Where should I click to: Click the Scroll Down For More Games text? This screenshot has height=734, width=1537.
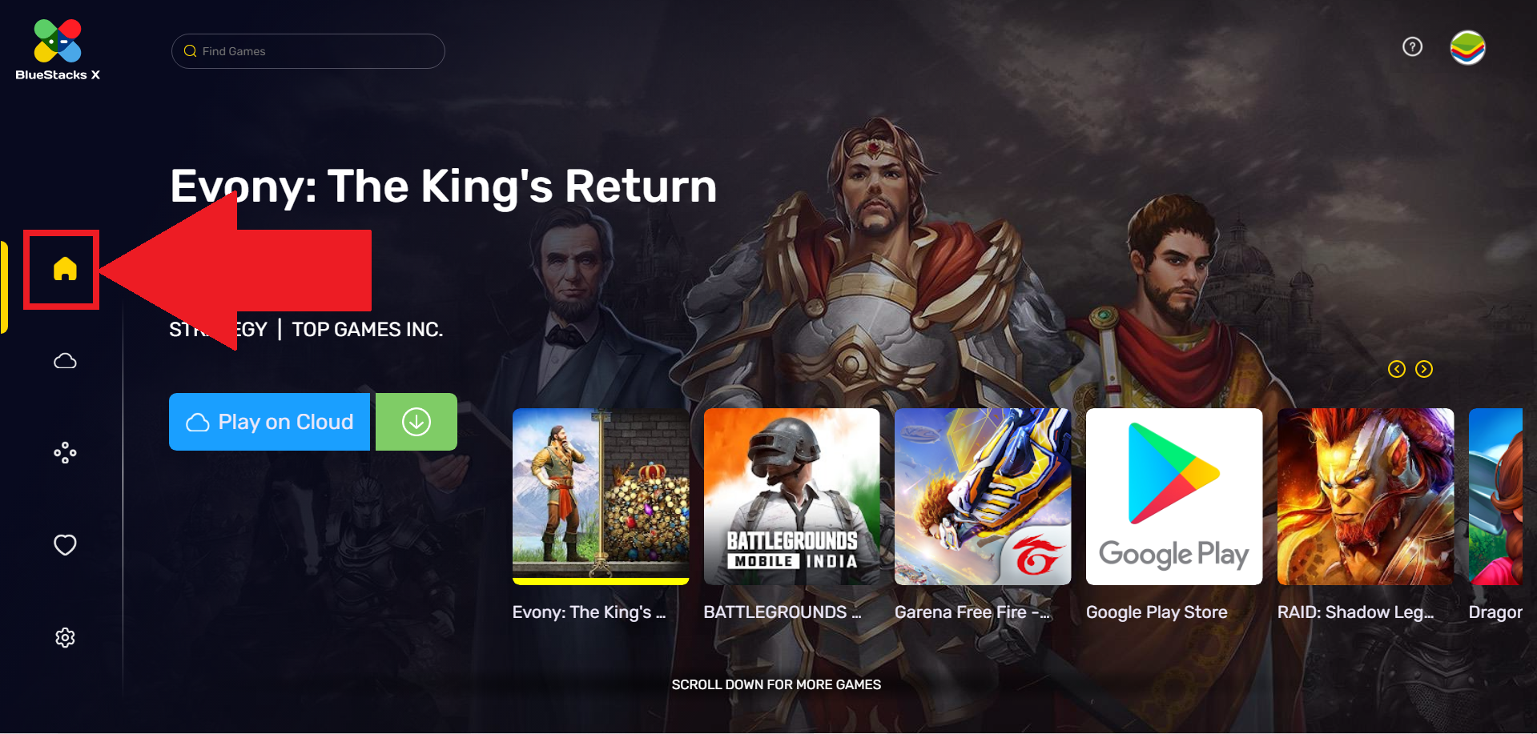(776, 684)
